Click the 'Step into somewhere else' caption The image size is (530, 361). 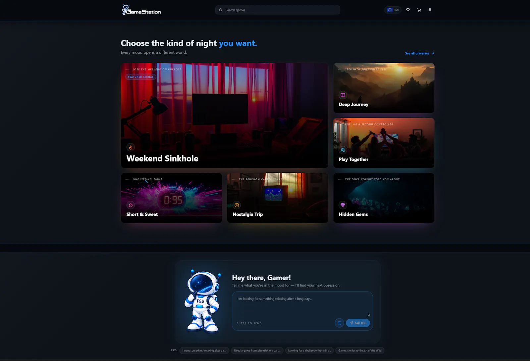[366, 69]
